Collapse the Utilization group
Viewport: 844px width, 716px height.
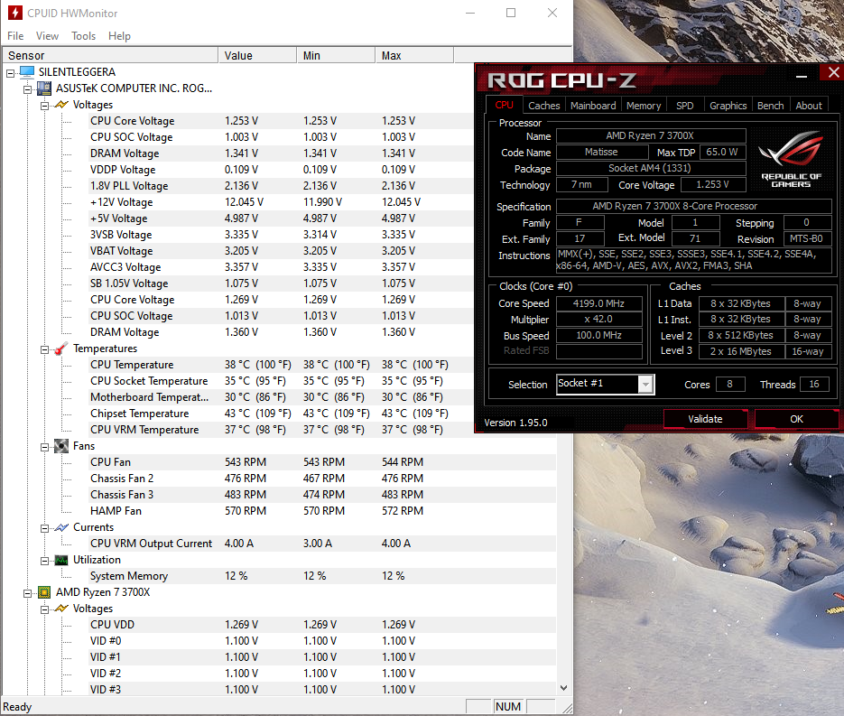click(x=44, y=561)
